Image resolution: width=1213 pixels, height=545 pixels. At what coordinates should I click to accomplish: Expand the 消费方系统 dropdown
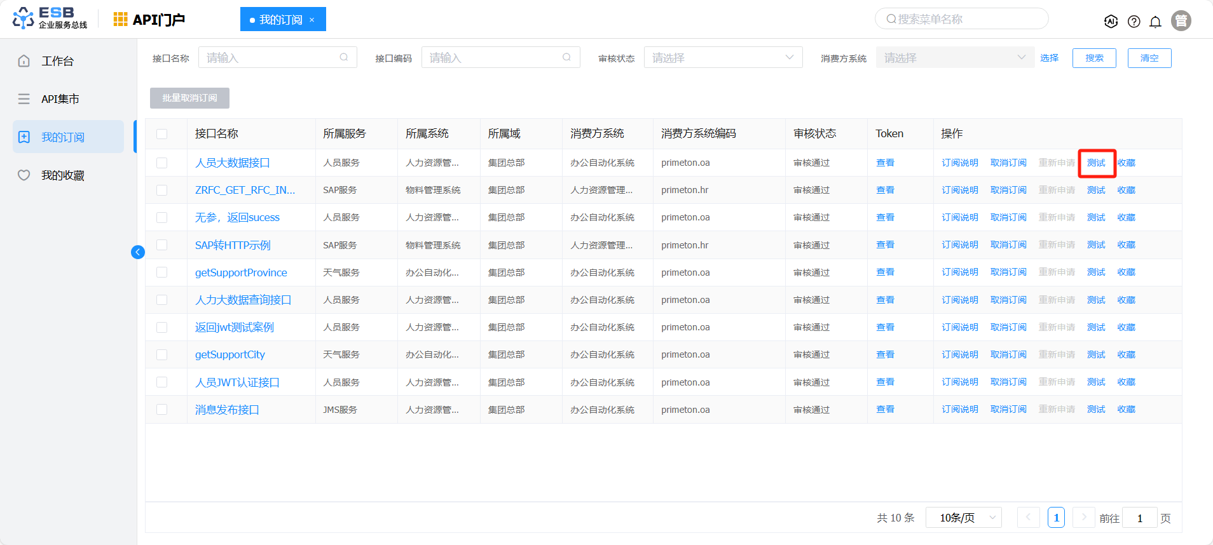954,58
